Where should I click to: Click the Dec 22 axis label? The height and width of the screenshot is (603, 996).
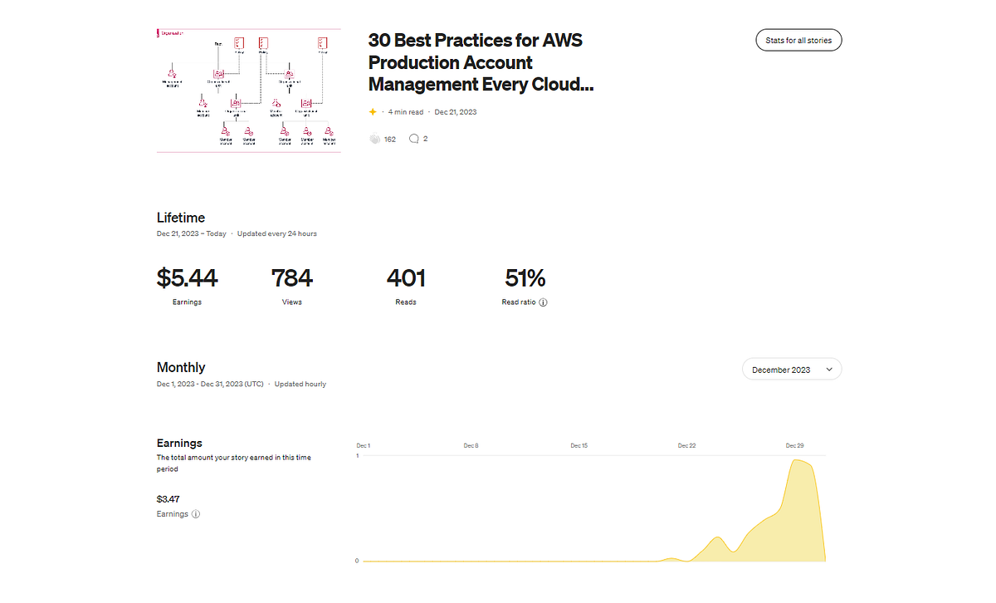pyautogui.click(x=686, y=446)
